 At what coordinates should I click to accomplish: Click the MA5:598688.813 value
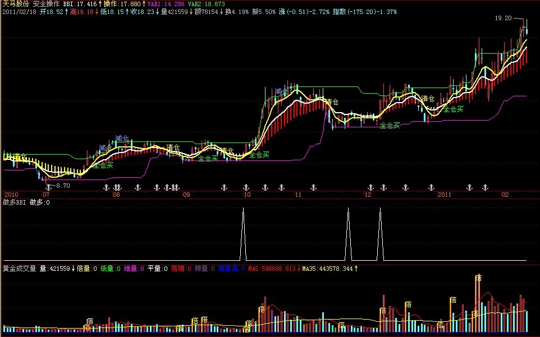(x=272, y=269)
